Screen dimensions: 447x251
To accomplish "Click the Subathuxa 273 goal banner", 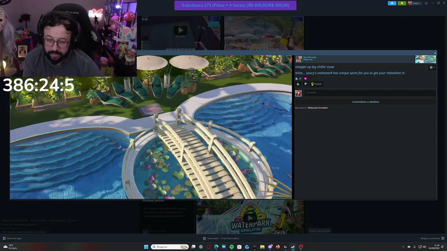I will 235,5.
